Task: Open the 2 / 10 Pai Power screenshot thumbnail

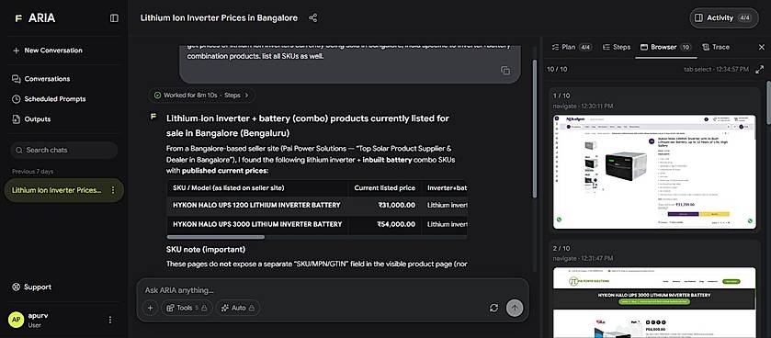Action: (x=654, y=302)
